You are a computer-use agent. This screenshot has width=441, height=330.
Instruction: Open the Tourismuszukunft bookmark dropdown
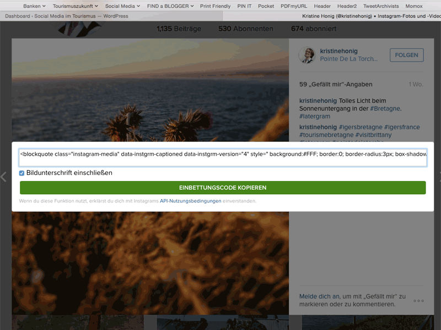pyautogui.click(x=75, y=6)
